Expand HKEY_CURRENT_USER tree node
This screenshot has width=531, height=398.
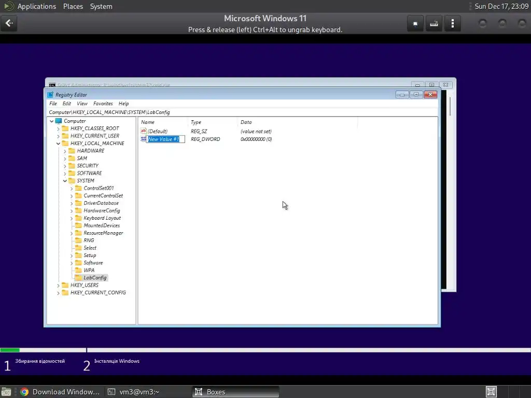click(58, 136)
